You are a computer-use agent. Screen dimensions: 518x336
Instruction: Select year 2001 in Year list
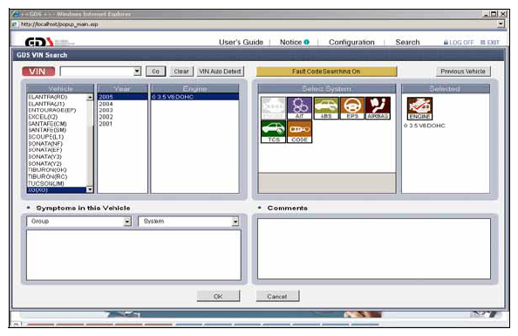click(106, 124)
